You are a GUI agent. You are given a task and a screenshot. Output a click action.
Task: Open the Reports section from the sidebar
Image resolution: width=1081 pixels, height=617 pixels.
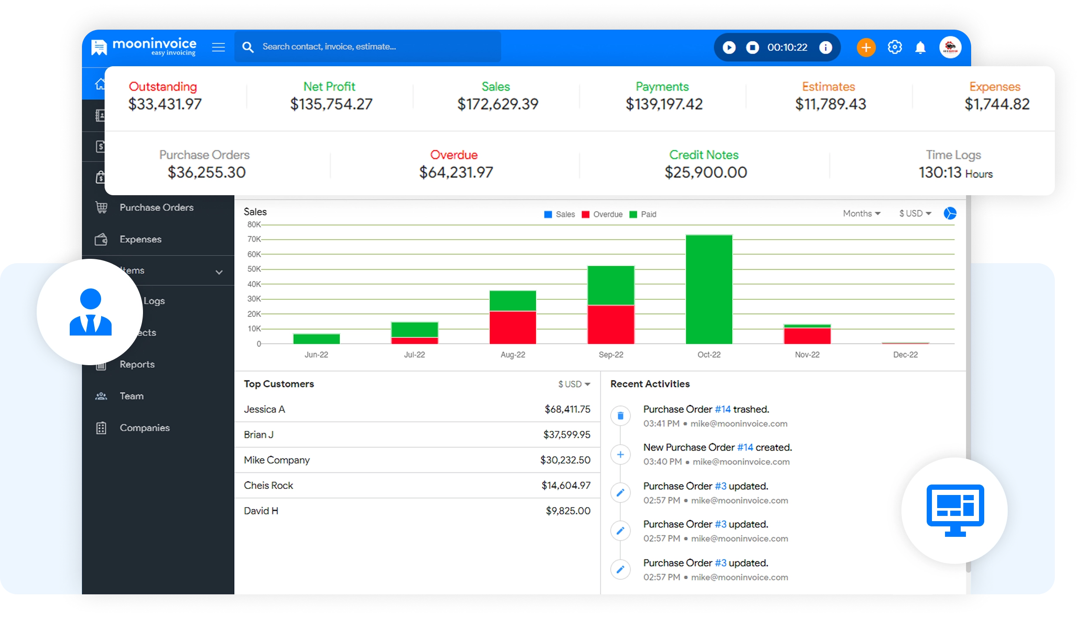[x=102, y=364]
